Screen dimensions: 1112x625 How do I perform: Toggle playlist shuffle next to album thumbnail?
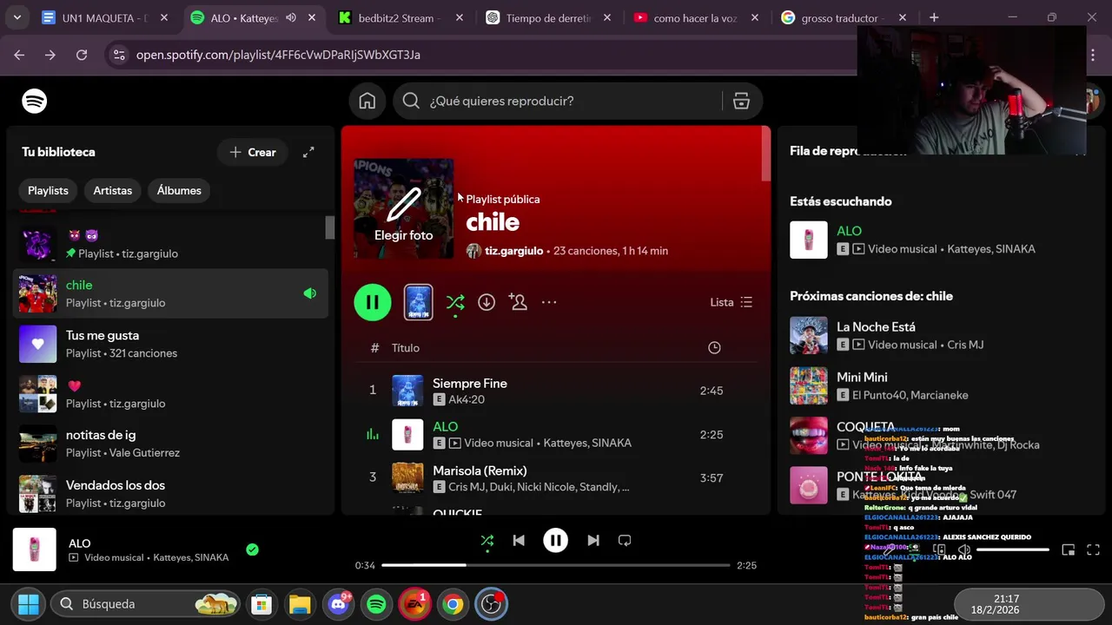click(x=455, y=302)
